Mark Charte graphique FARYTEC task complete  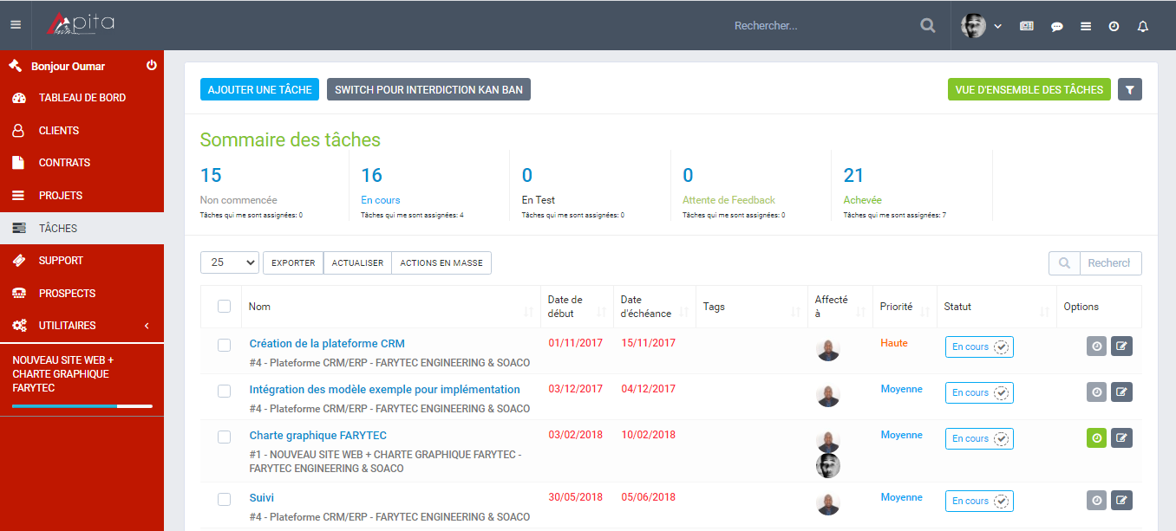[x=1002, y=439]
